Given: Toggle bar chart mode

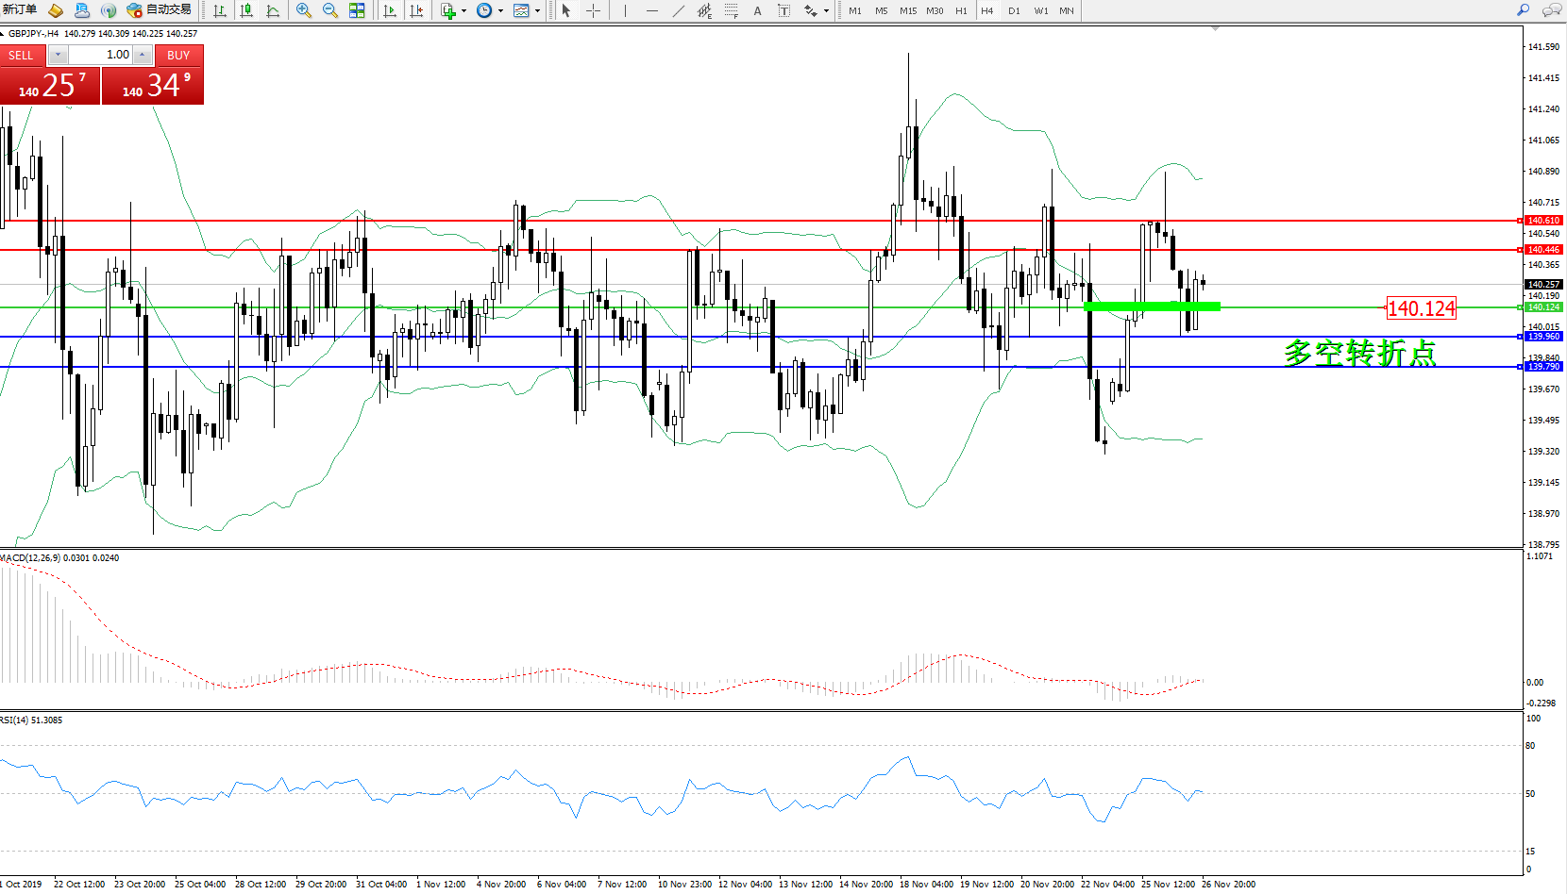Looking at the screenshot, I should tap(220, 10).
